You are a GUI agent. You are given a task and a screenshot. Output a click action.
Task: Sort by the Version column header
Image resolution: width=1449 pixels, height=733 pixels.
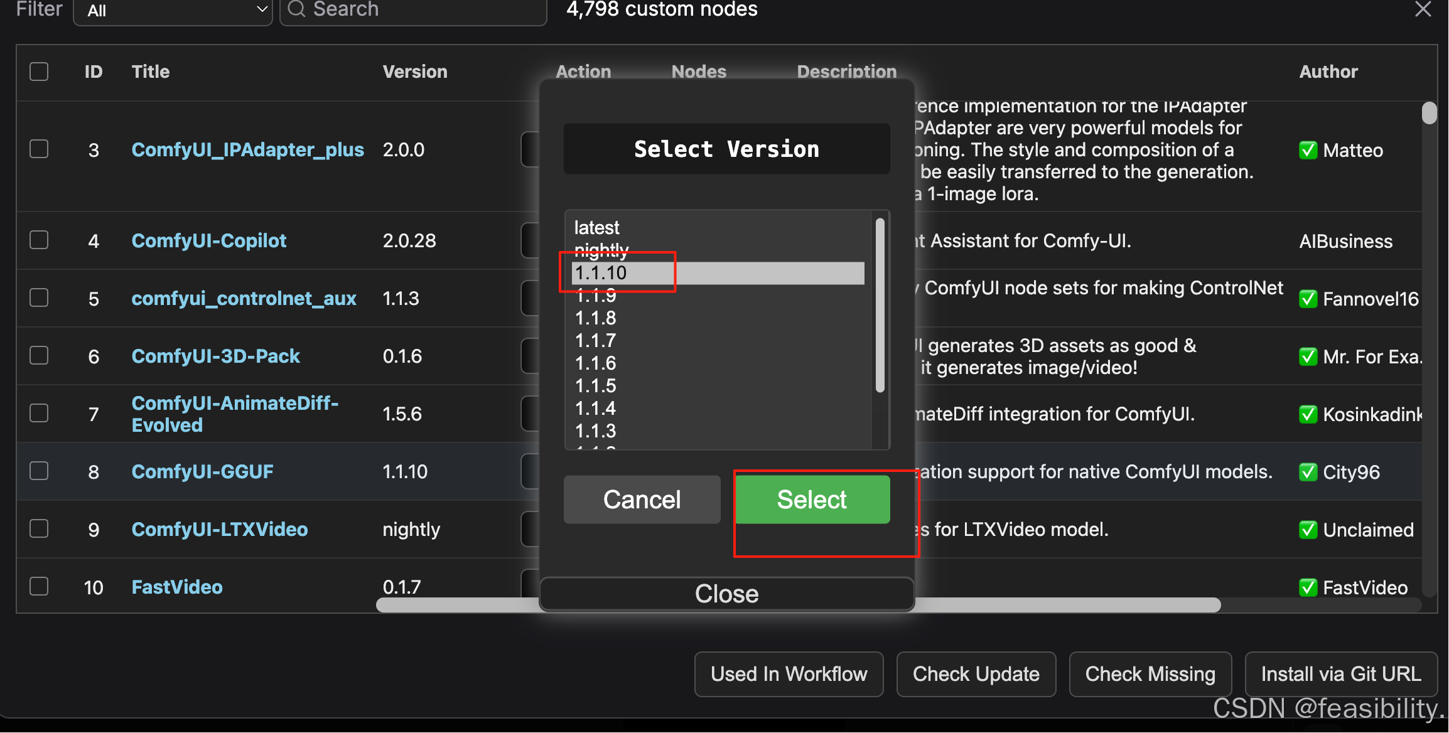pyautogui.click(x=414, y=72)
